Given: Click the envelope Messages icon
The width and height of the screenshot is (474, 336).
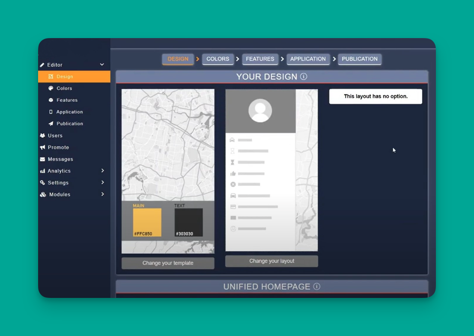Looking at the screenshot, I should click(43, 159).
